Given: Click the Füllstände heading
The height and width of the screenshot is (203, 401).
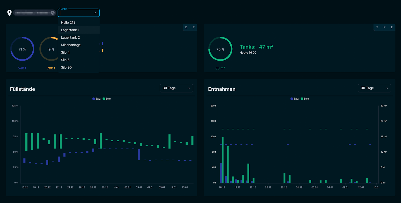Looking at the screenshot, I should coord(23,89).
